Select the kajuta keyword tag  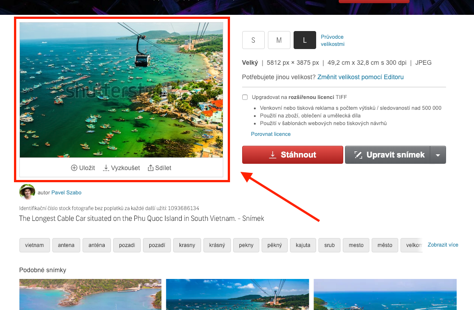point(303,245)
